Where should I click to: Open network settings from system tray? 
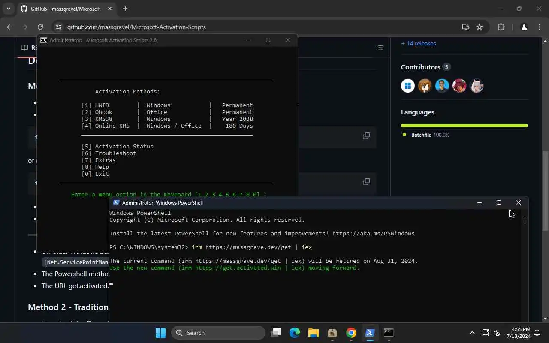486,333
